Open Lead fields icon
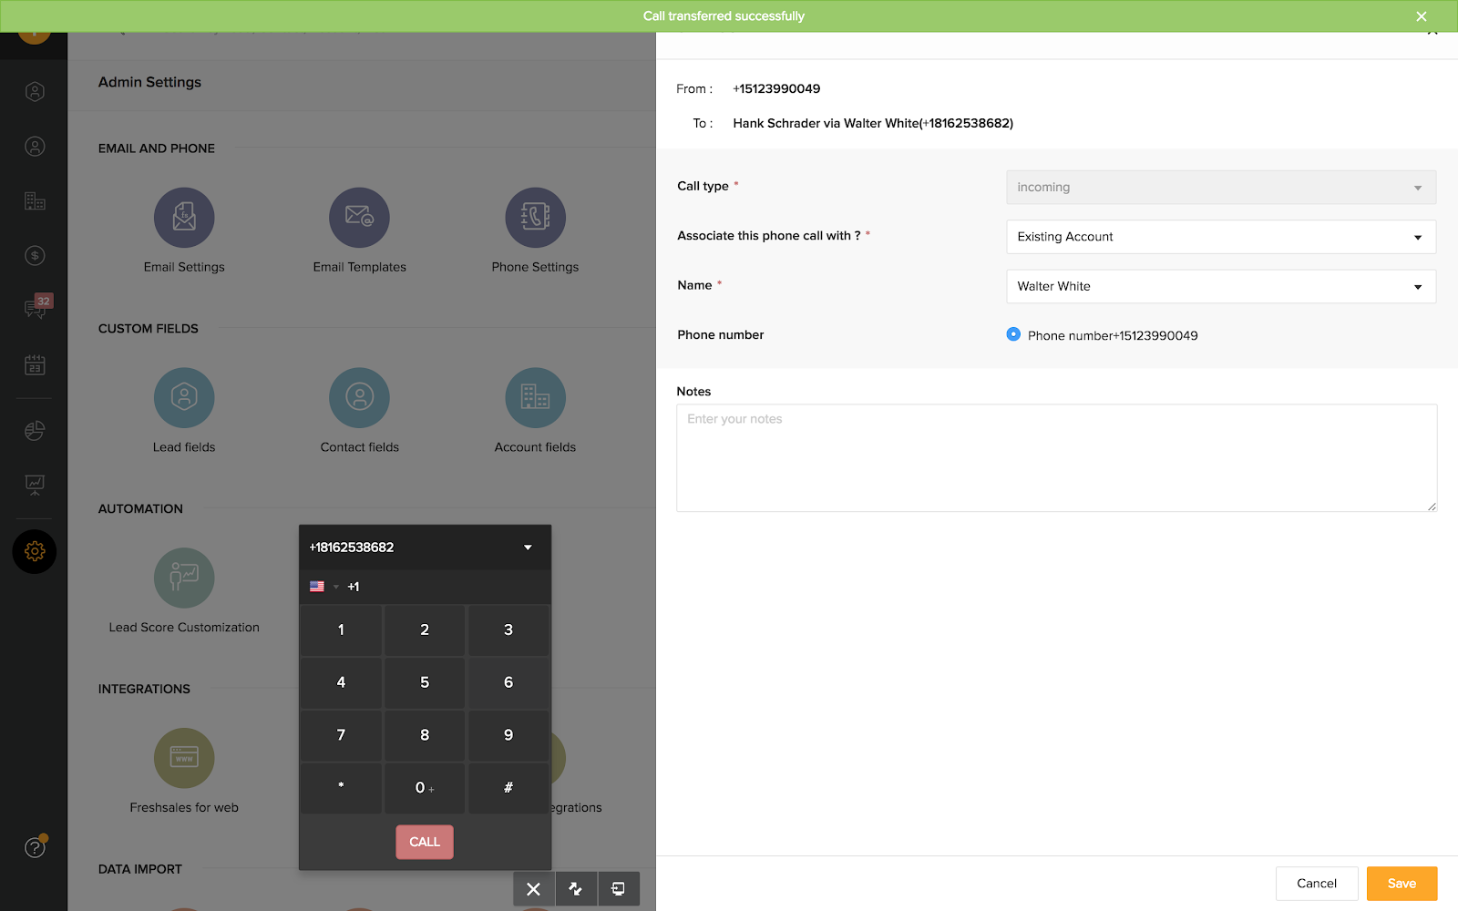Screen dimensions: 1458x911 (x=184, y=398)
